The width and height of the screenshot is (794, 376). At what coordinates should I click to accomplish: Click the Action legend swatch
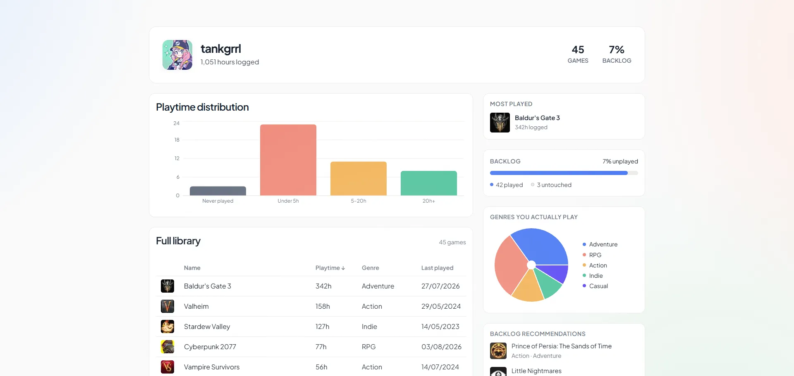[x=584, y=265]
